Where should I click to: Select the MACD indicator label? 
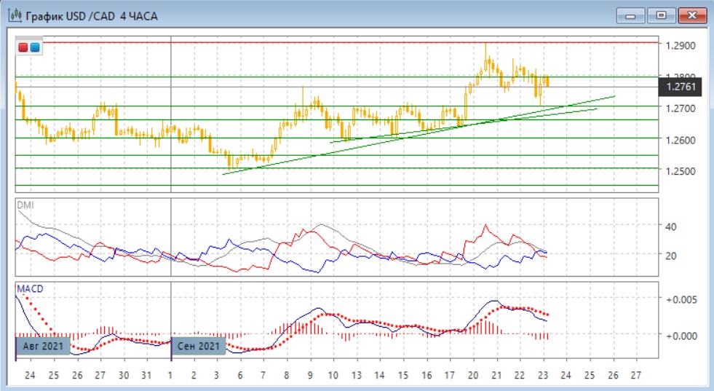30,289
